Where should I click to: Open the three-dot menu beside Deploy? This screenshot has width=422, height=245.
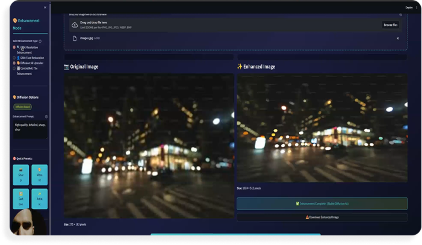(417, 8)
